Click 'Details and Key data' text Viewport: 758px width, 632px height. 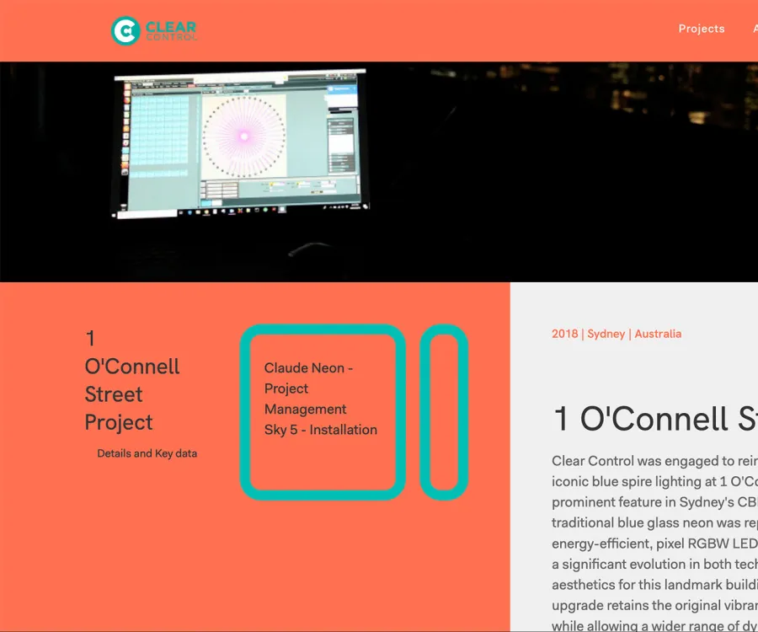[x=147, y=453]
